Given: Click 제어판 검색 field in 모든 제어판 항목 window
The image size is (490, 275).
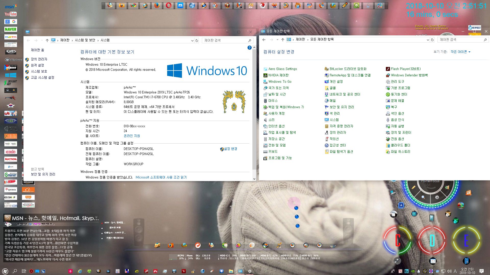Looking at the screenshot, I should 463,40.
